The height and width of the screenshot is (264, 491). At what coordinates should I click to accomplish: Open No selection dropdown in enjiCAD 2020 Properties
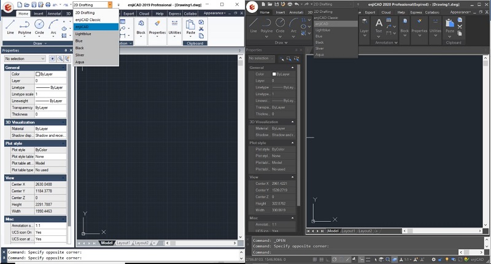[x=261, y=58]
